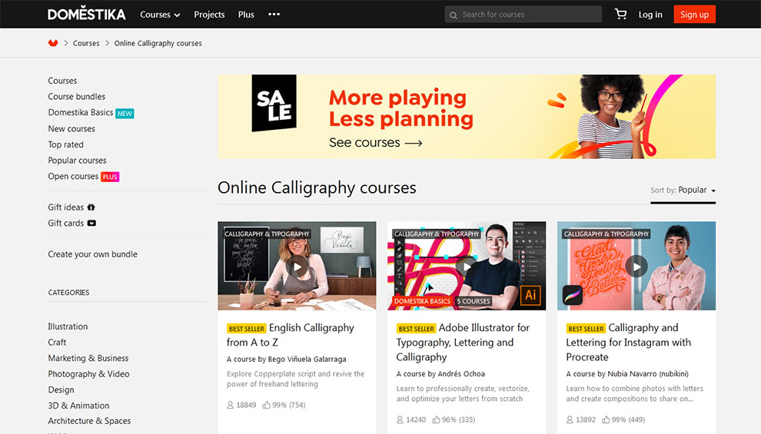This screenshot has height=434, width=761.
Task: Click the thumbs-up icon showing 99% (754)
Action: click(267, 405)
